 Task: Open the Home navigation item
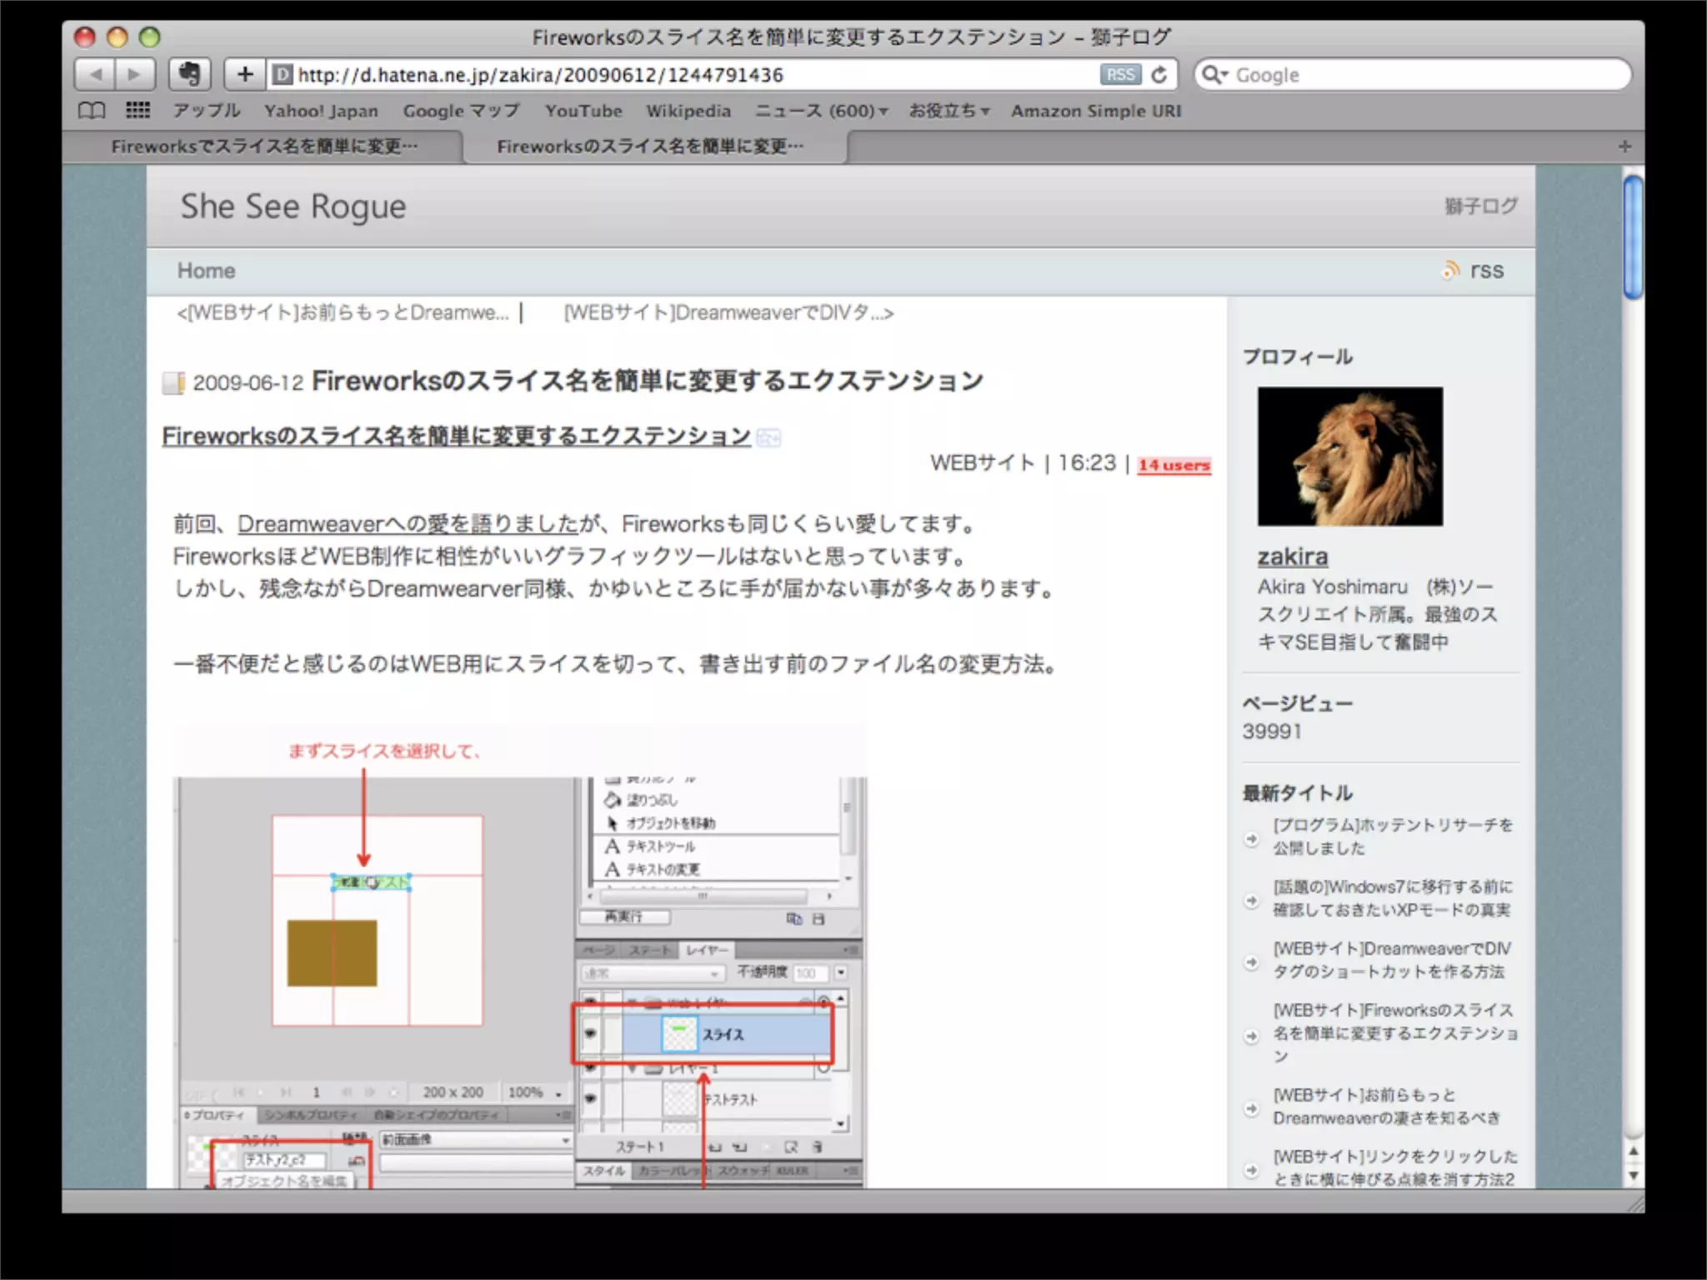click(x=206, y=271)
